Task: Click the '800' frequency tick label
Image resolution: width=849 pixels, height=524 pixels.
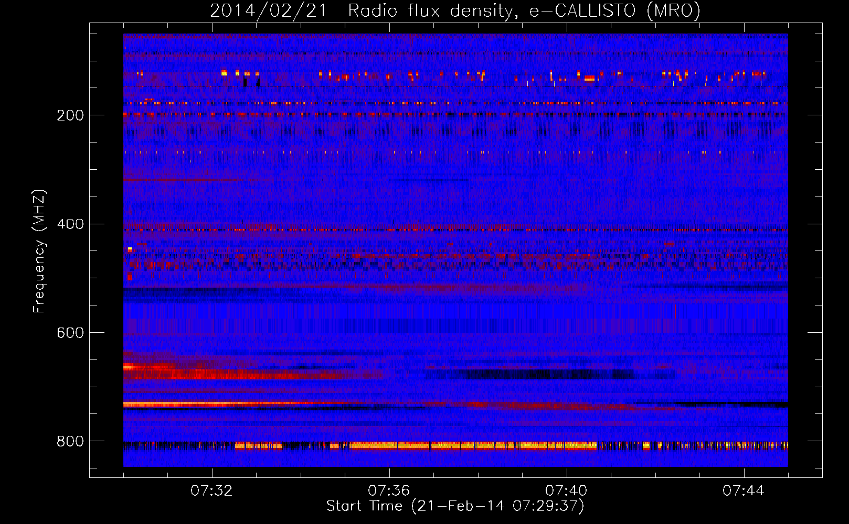Action: pyautogui.click(x=70, y=442)
